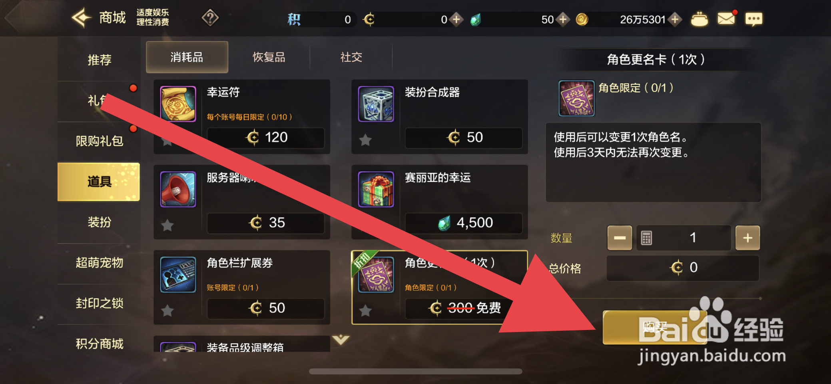The height and width of the screenshot is (384, 831).
Task: Open the mail envelope icon
Action: click(x=726, y=19)
